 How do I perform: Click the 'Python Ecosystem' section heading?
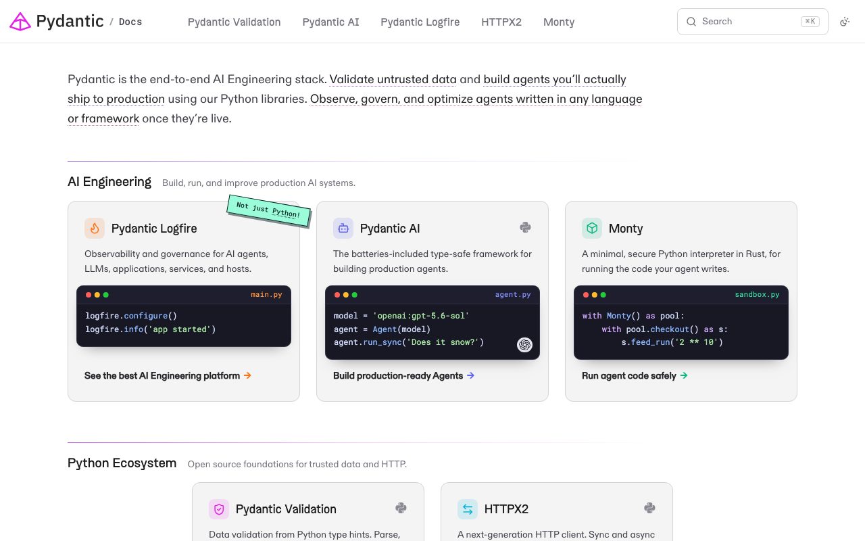click(x=122, y=463)
